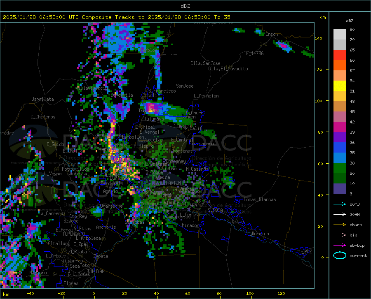Click the 'Clla.El_Cavadito' map label

tap(228, 69)
